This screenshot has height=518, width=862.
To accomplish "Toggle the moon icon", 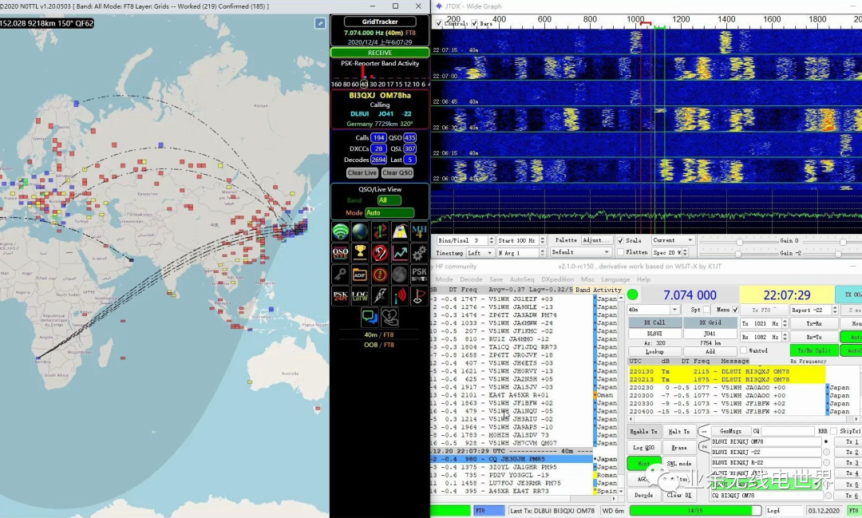I will tap(400, 275).
